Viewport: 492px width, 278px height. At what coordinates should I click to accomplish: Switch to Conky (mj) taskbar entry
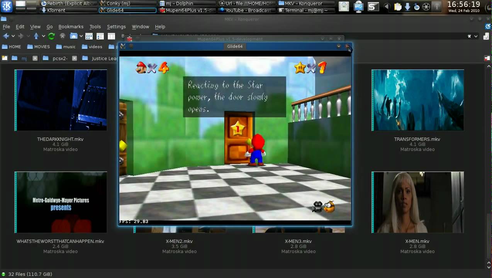click(127, 3)
